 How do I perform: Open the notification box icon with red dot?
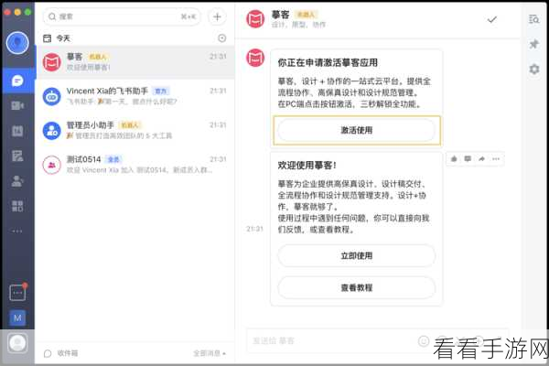(17, 293)
